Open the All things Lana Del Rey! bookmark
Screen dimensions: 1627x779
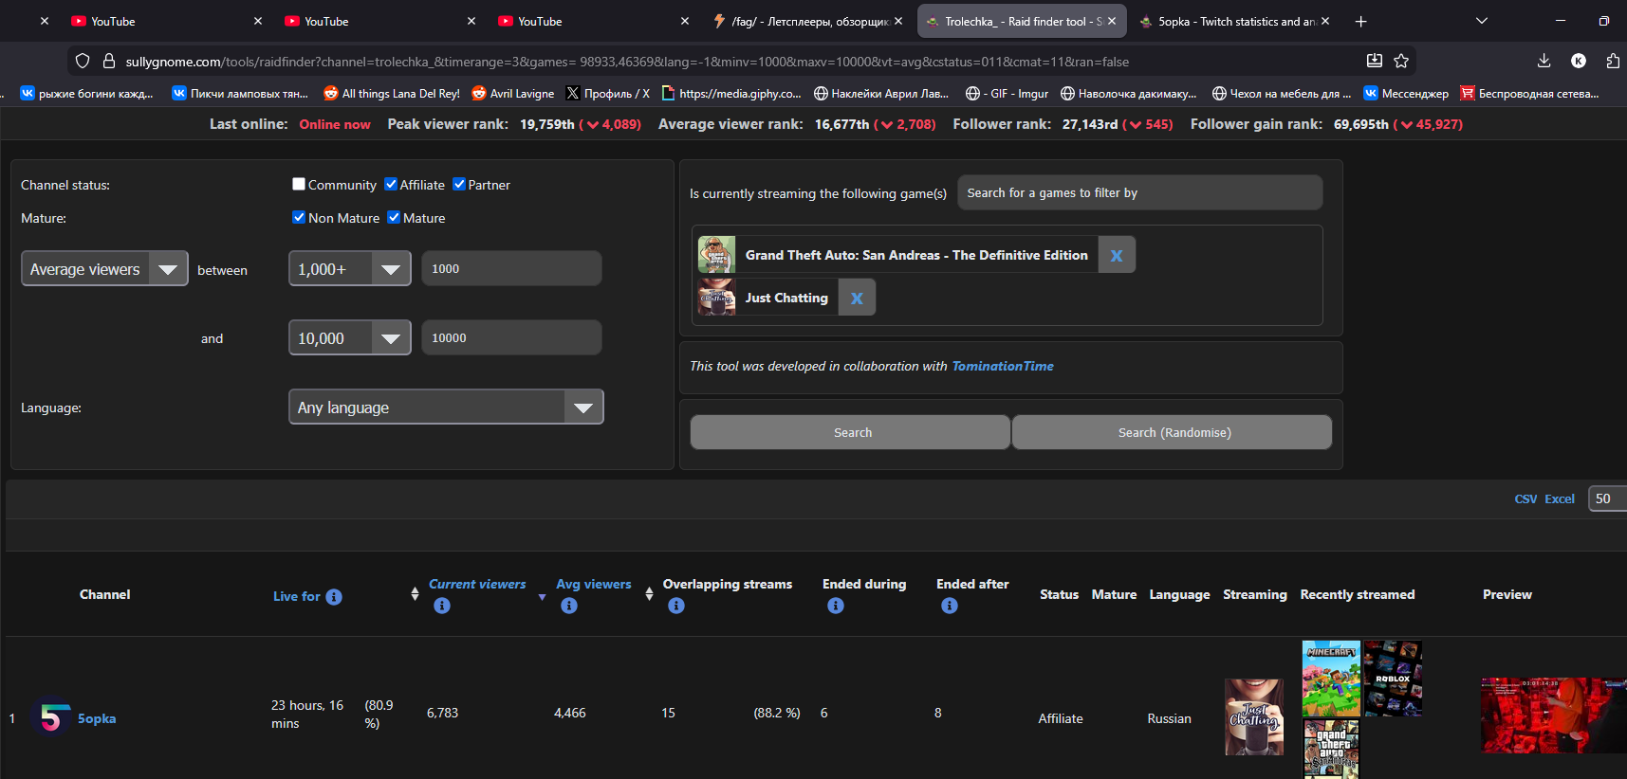(x=392, y=93)
